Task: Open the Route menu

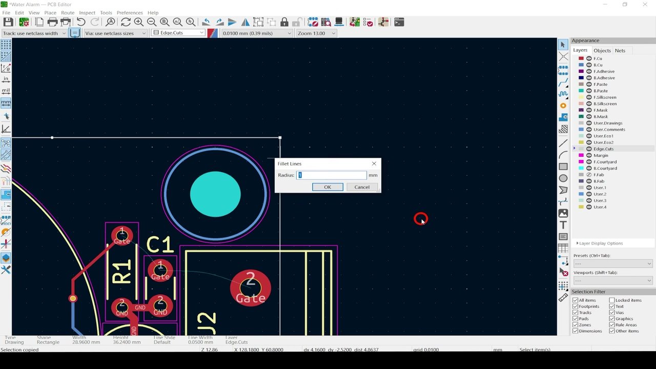Action: pyautogui.click(x=68, y=13)
